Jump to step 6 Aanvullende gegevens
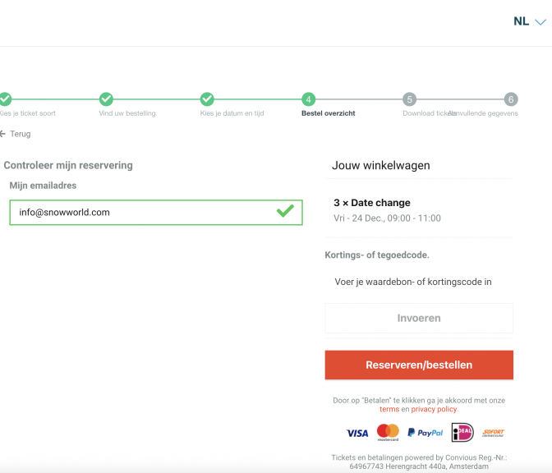 511,99
